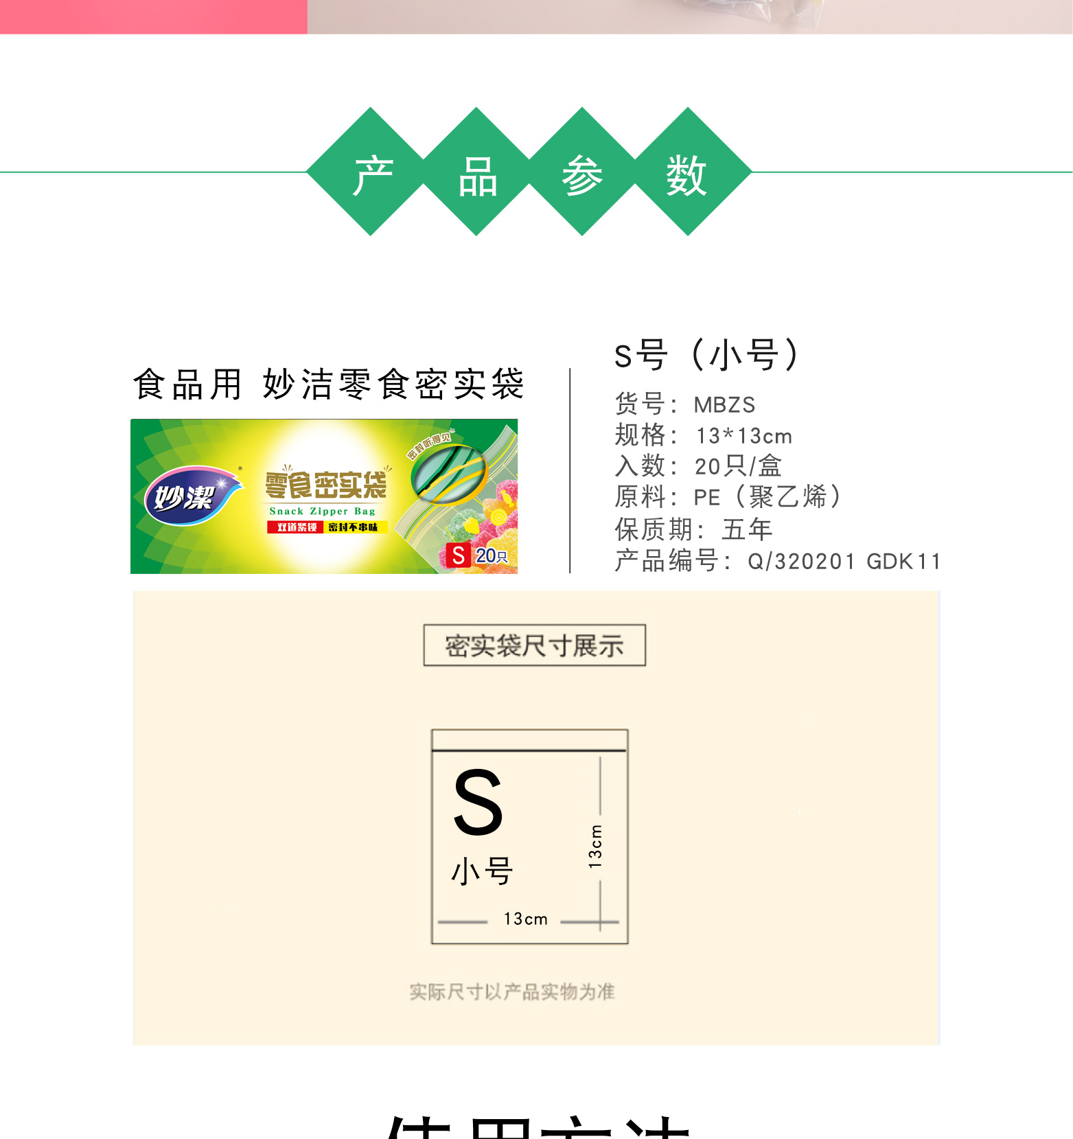Click the 食品用 妙洁零食密实袋 title

pyautogui.click(x=329, y=384)
